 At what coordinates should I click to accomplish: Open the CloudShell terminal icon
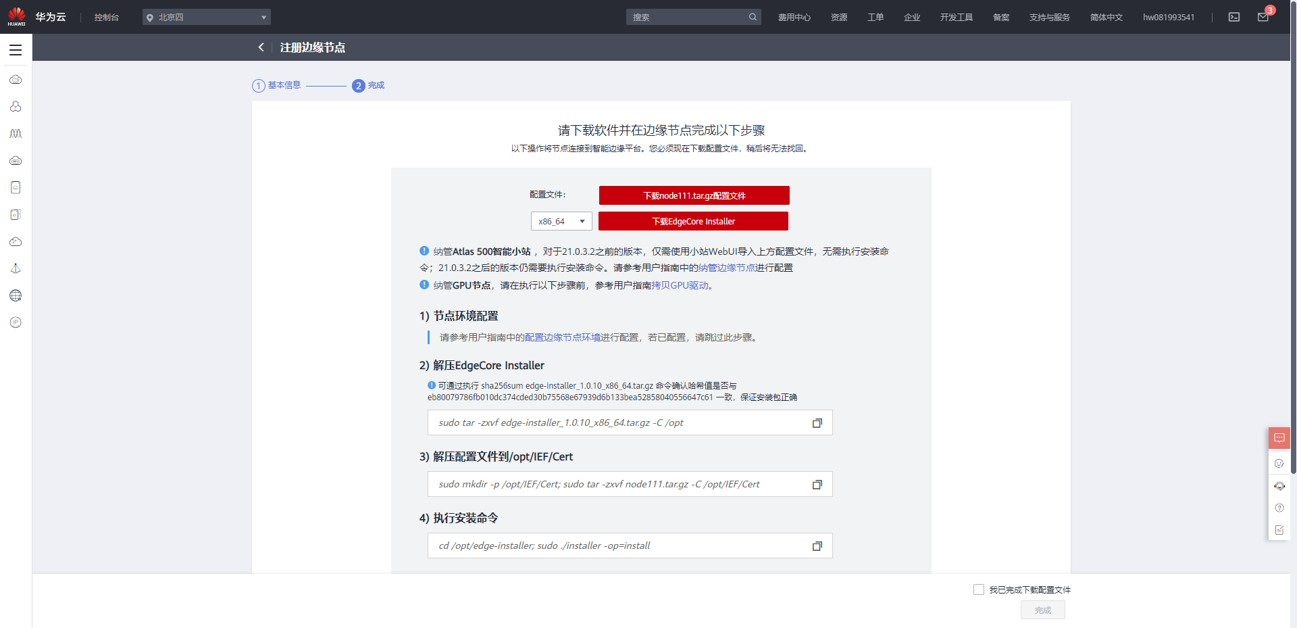[x=1234, y=17]
